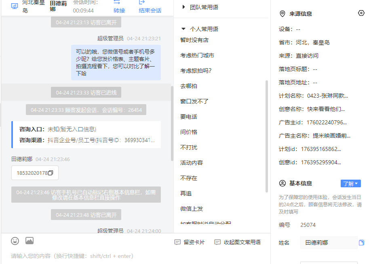The image size is (371, 264).
Task: Copy the customer name 田德莉娜
Action: tap(361, 243)
